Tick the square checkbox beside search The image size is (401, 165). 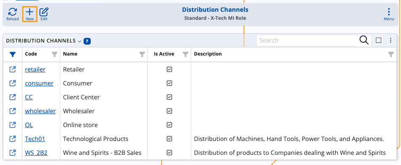pos(379,40)
